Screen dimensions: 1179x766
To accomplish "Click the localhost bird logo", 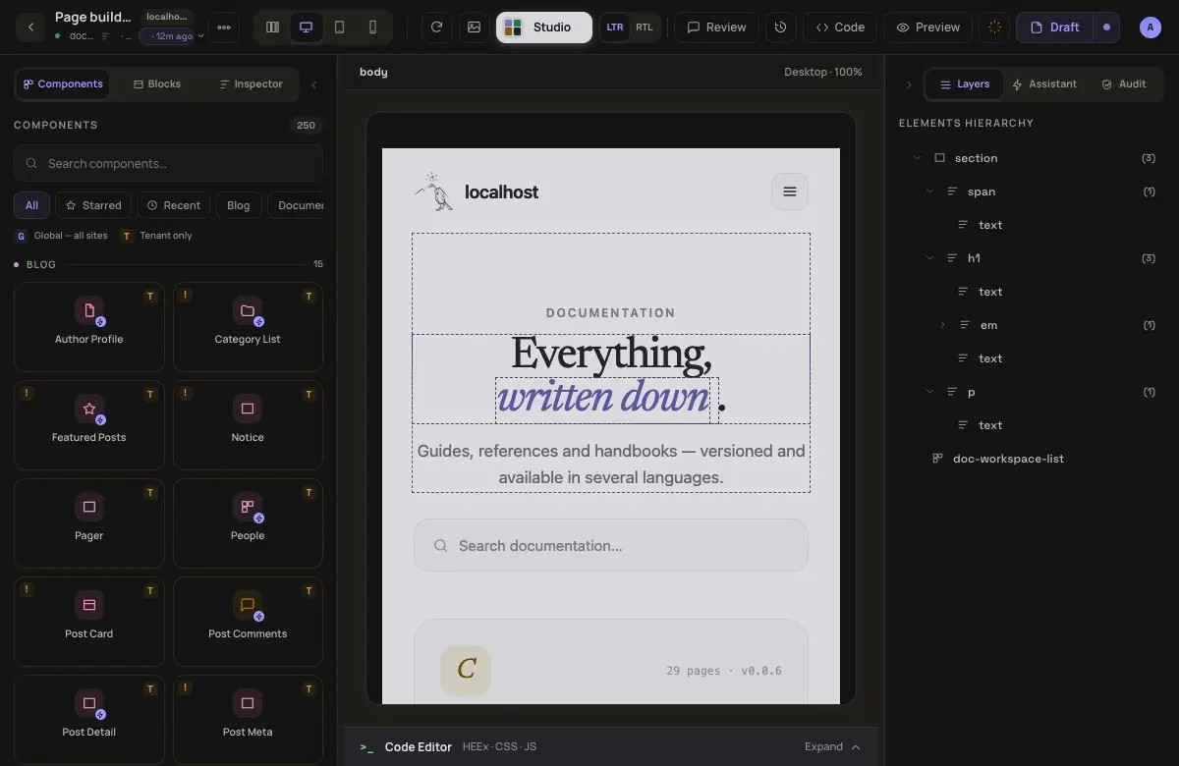I will click(x=433, y=191).
